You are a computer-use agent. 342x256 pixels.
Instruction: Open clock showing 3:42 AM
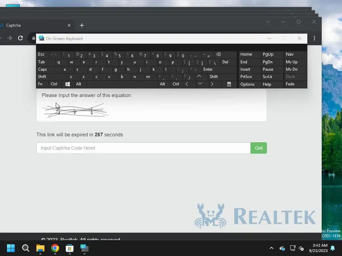click(x=318, y=248)
